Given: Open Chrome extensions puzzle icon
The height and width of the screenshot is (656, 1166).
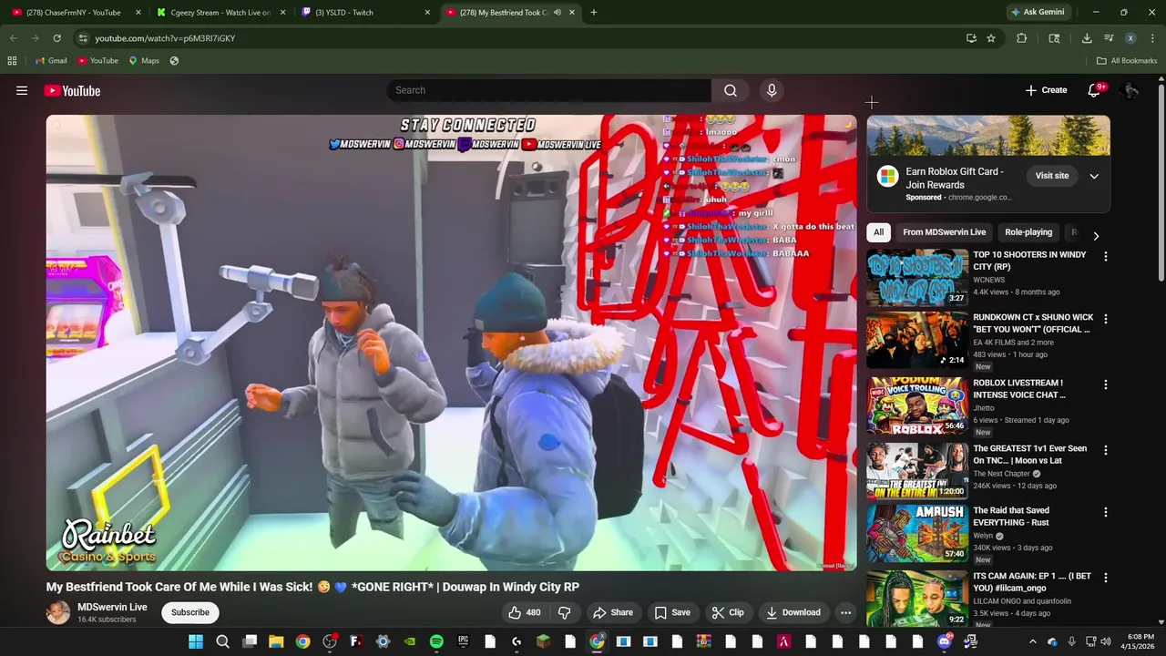Looking at the screenshot, I should tap(1021, 38).
